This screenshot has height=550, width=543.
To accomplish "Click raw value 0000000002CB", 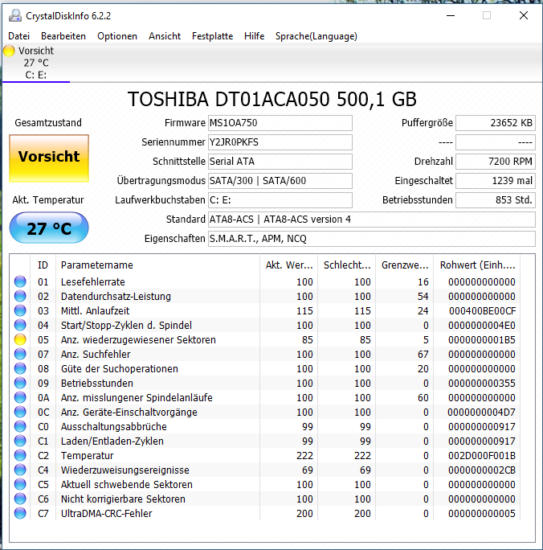I will (482, 470).
